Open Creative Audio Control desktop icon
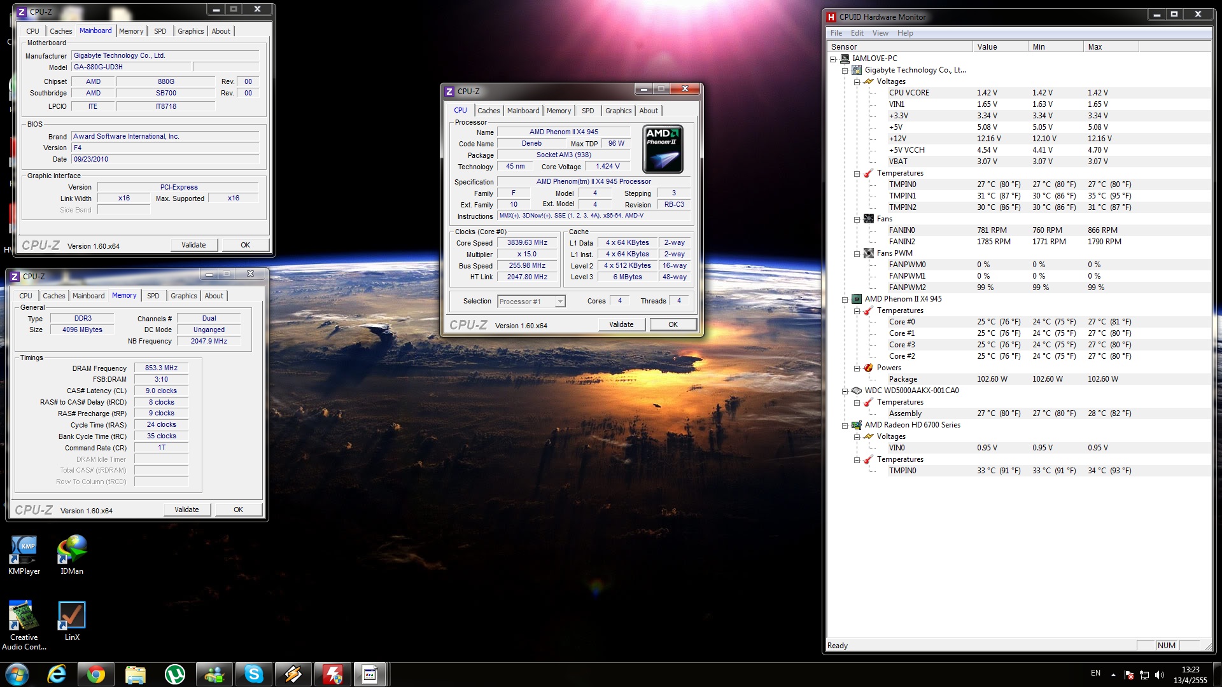 (24, 617)
